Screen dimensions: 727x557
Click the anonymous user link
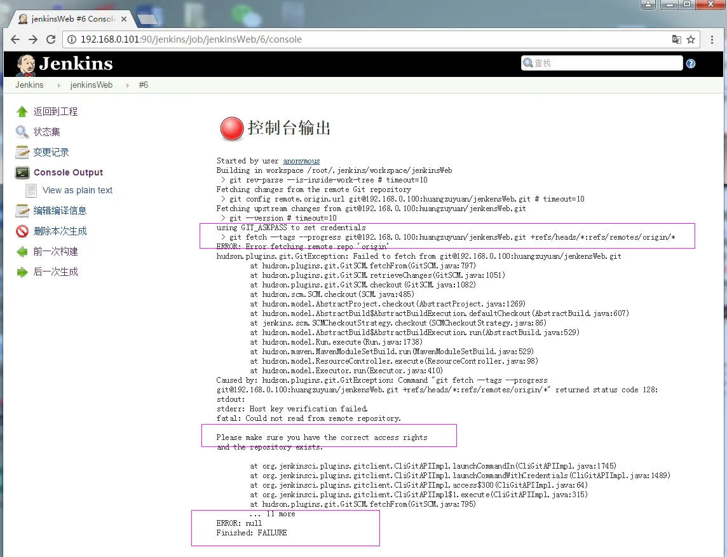tap(301, 161)
